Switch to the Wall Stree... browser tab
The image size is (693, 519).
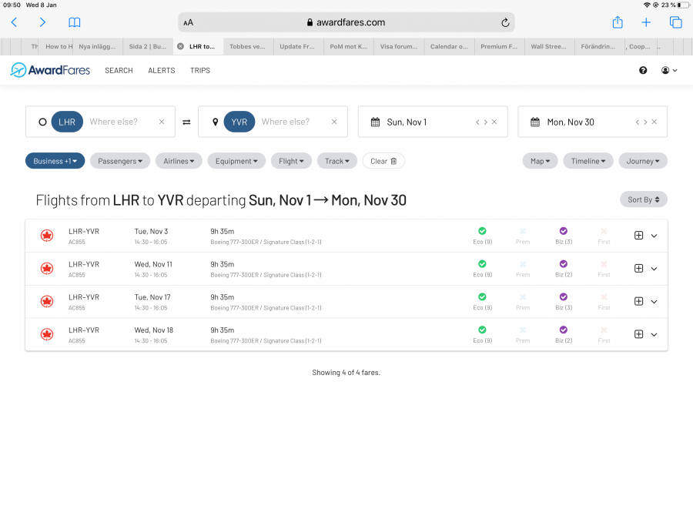pyautogui.click(x=548, y=46)
